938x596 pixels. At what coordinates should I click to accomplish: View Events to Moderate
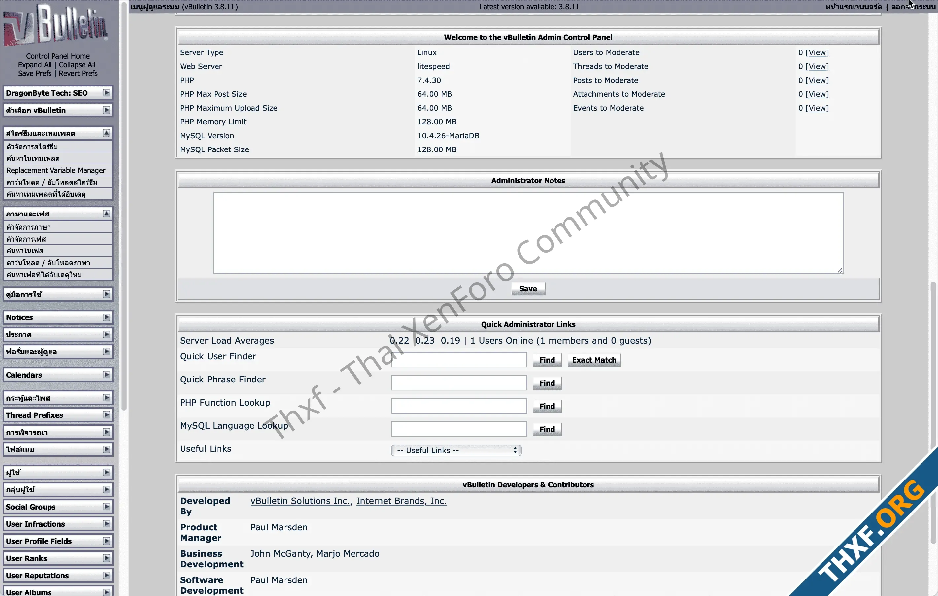point(817,108)
